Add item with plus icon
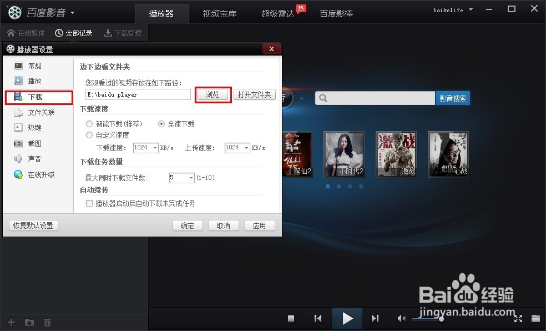Screen dimensions: 546x331 coord(12,322)
